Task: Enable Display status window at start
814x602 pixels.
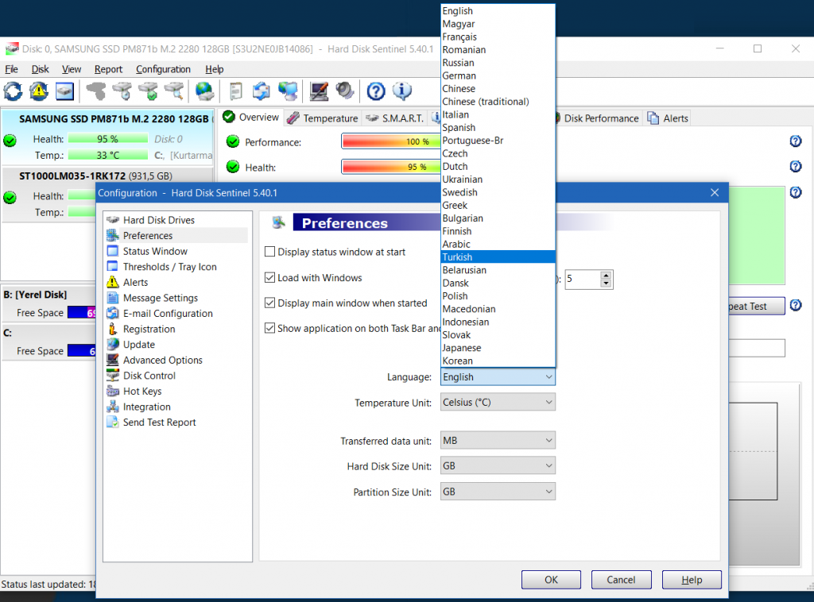Action: (269, 252)
